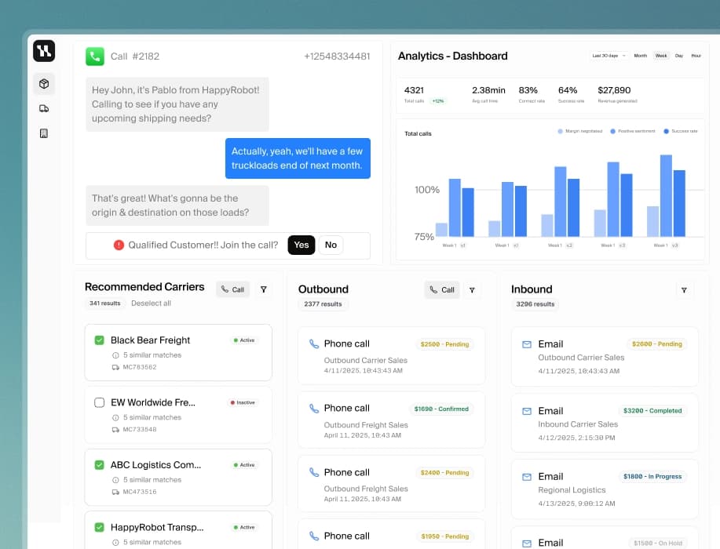Click phone number +12548334481
This screenshot has height=549, width=720.
[x=337, y=56]
